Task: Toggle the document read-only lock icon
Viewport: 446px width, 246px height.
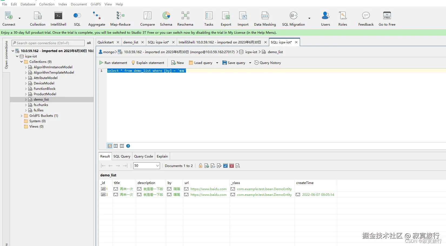Action: click(x=201, y=166)
